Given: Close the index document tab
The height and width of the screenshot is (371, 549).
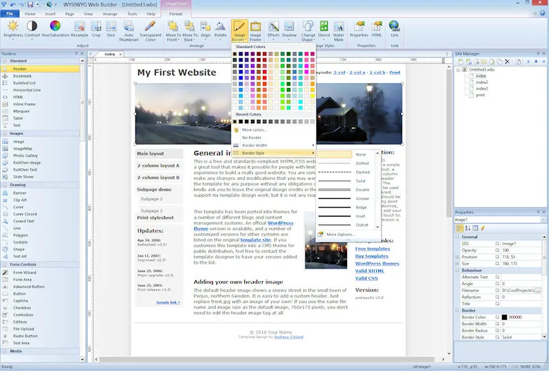Looking at the screenshot, I should (120, 54).
